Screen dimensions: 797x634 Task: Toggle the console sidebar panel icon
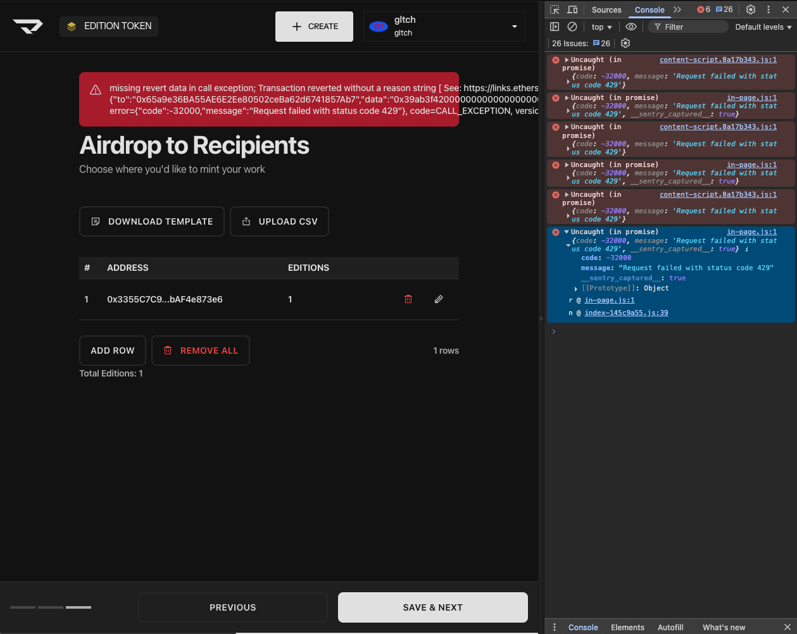pyautogui.click(x=555, y=27)
